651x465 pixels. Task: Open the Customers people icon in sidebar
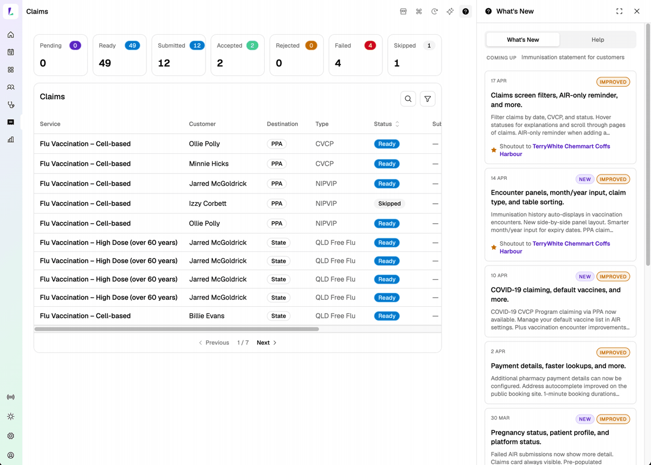(x=10, y=87)
